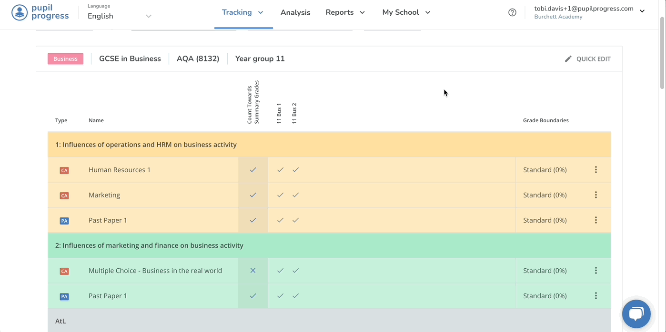
Task: Open the help question mark icon
Action: point(512,12)
